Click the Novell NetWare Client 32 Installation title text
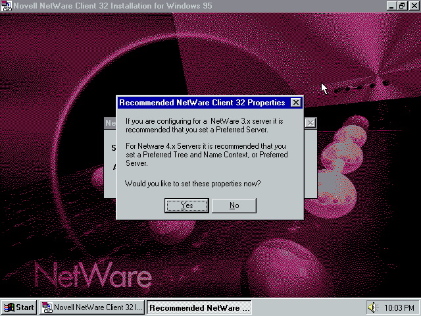The image size is (421, 316). (112, 6)
